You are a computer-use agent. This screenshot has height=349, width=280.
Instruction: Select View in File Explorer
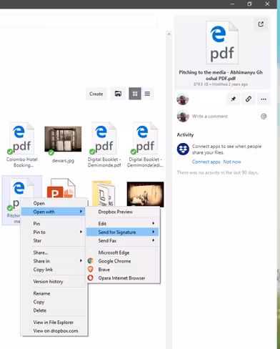[54, 323]
